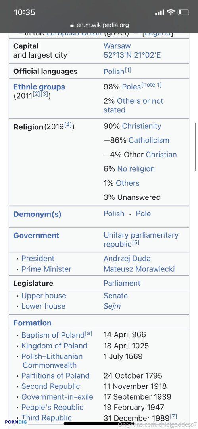Open Polish–Lithuanian Commonwealth link
The height and width of the screenshot is (429, 198).
[x=52, y=361]
